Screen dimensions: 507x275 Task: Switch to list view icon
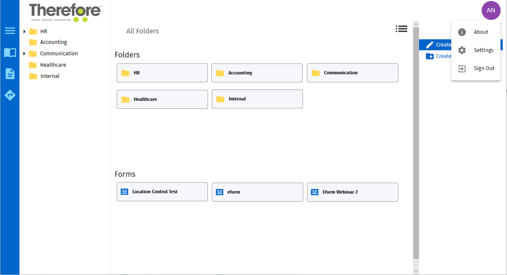click(x=401, y=29)
